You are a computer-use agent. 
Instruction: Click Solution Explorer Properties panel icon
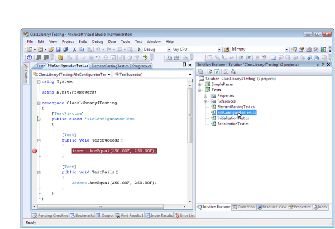coord(200,71)
